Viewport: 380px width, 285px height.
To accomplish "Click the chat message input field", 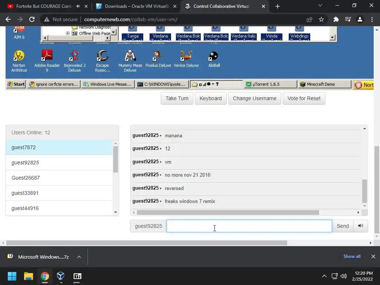I will 249,226.
